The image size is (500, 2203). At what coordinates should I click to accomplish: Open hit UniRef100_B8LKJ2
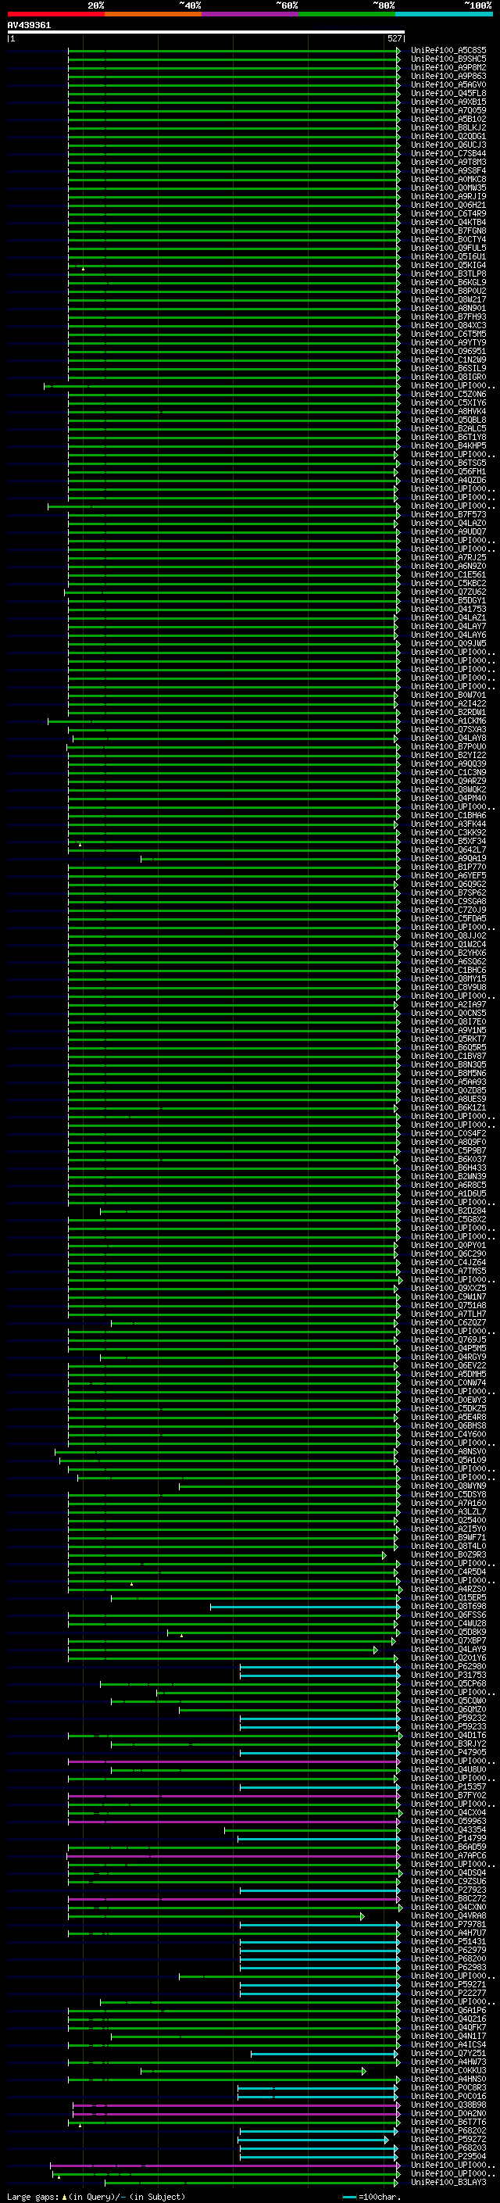tap(448, 127)
